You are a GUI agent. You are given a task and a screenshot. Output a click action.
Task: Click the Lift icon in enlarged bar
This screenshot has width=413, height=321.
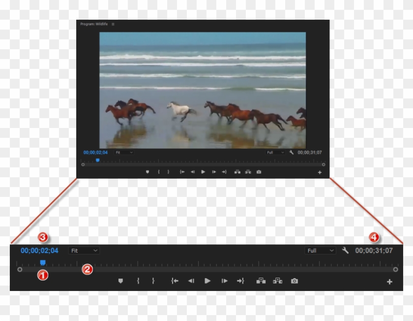[x=261, y=281]
